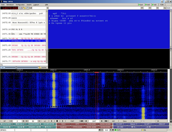Click the signal browser squelch slider handle

16,67
